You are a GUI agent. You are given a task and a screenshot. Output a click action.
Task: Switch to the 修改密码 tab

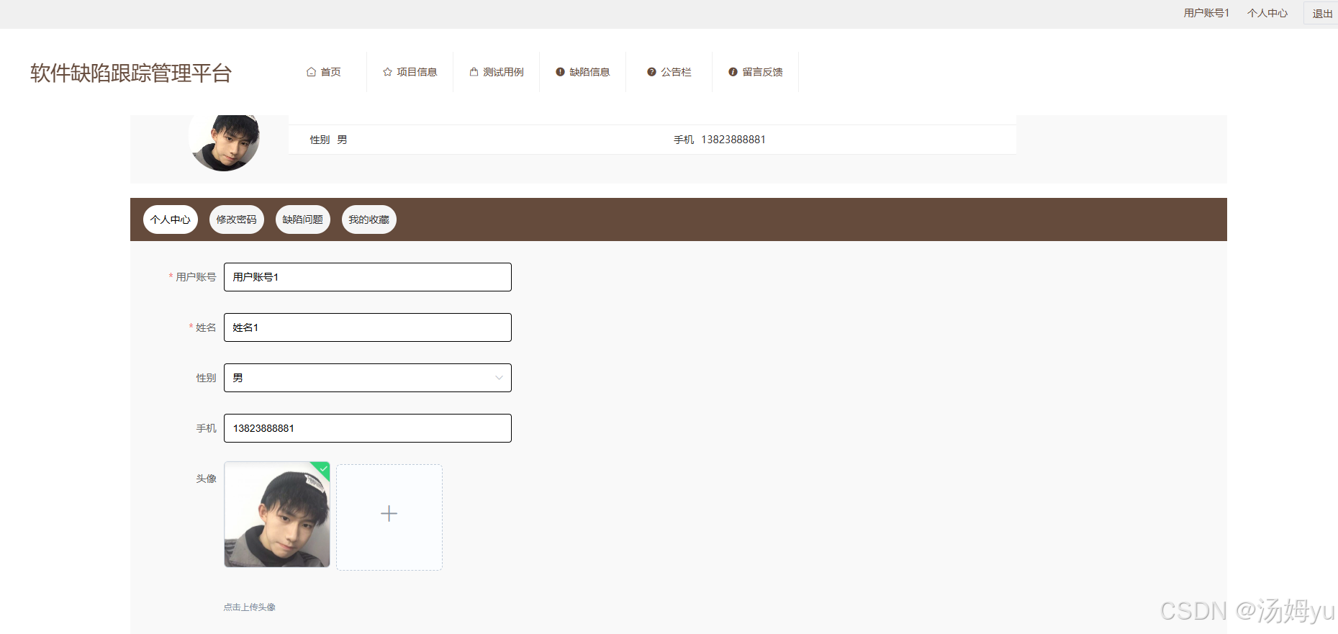(237, 219)
